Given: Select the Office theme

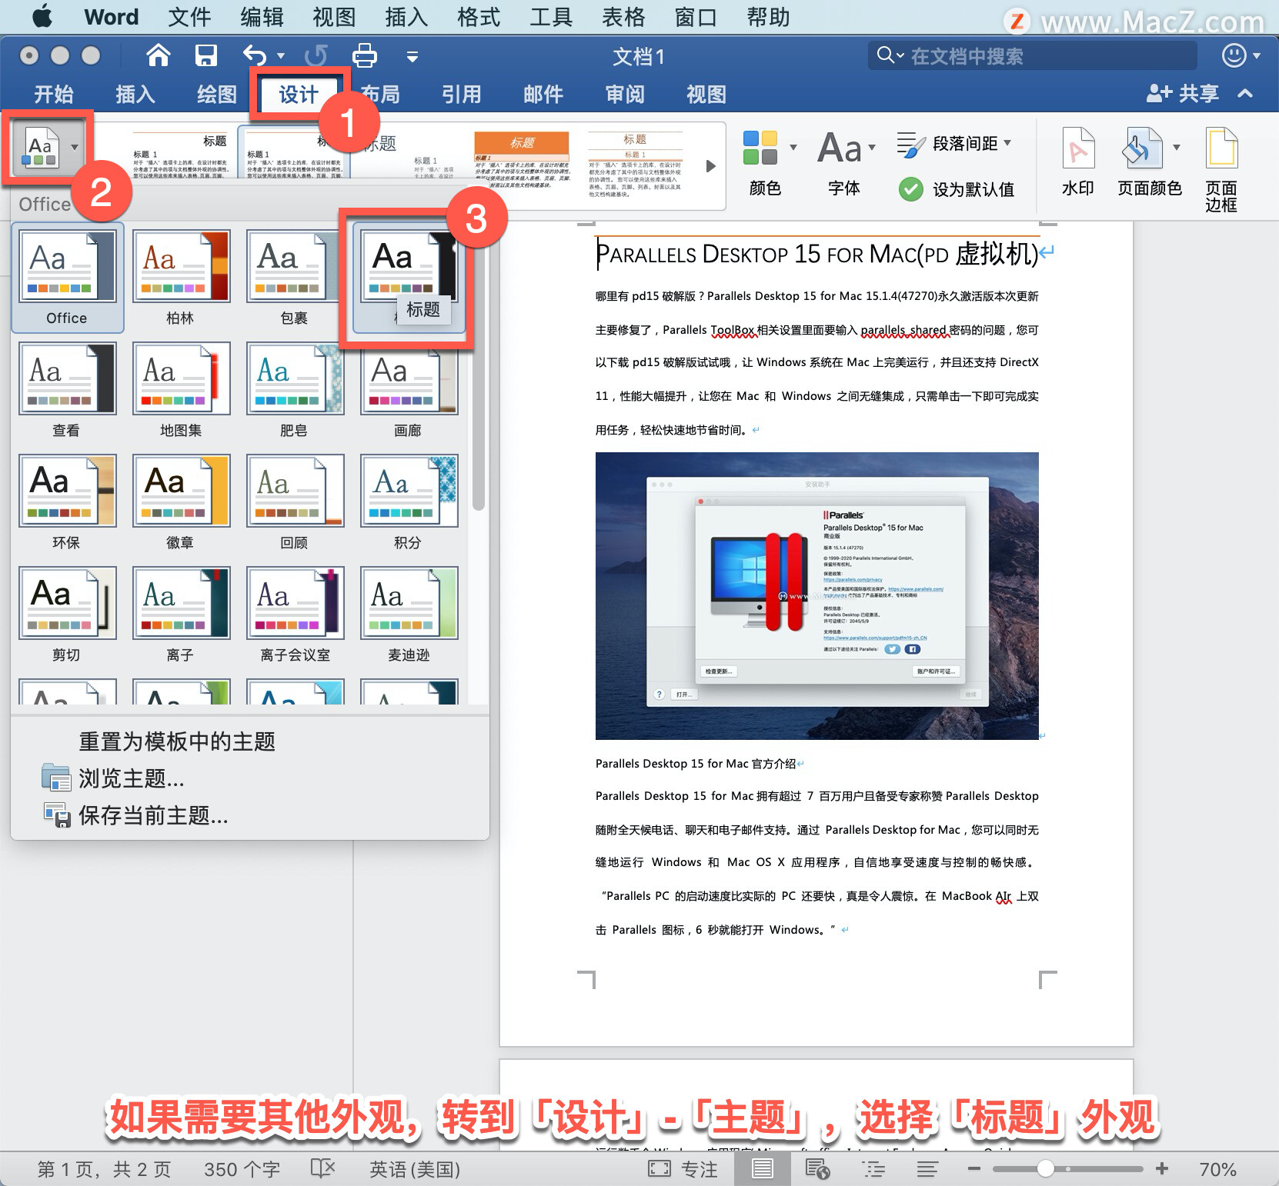Looking at the screenshot, I should tap(68, 278).
